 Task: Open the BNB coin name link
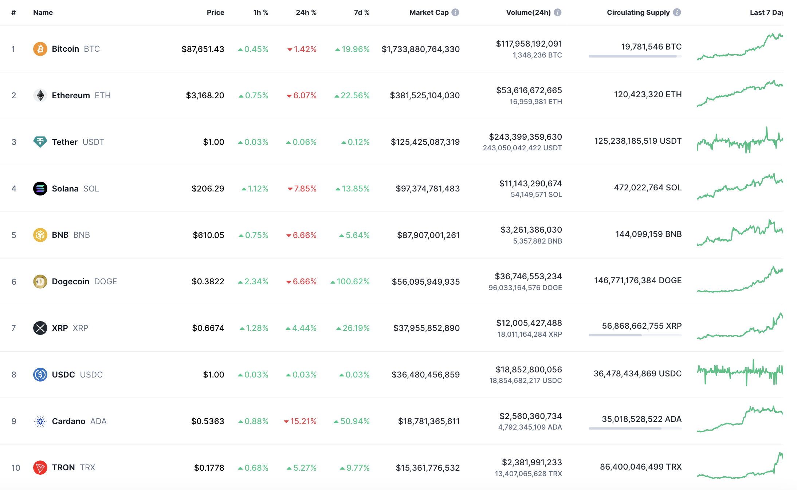[x=60, y=235]
